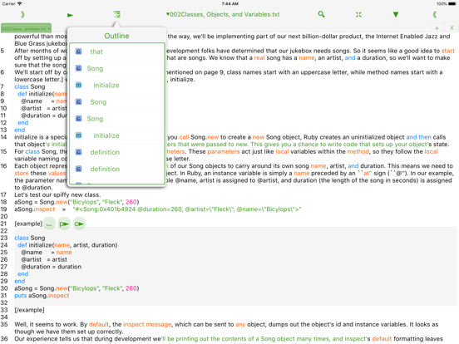459x344 pixels.
Task: Choose the second 'Song' class in Outline
Action: [x=116, y=102]
